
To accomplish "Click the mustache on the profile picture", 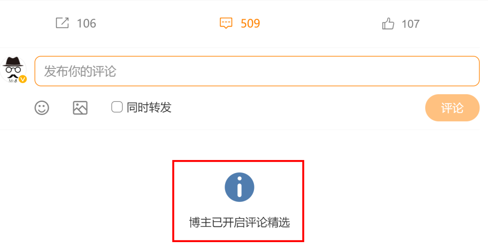I will [x=13, y=76].
